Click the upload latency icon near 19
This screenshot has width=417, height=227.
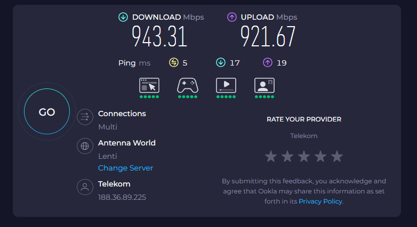click(x=268, y=63)
